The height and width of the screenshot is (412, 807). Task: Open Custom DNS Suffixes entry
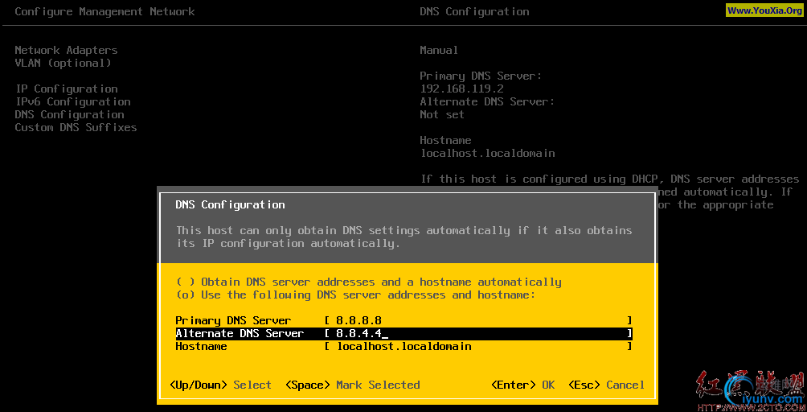pos(76,127)
